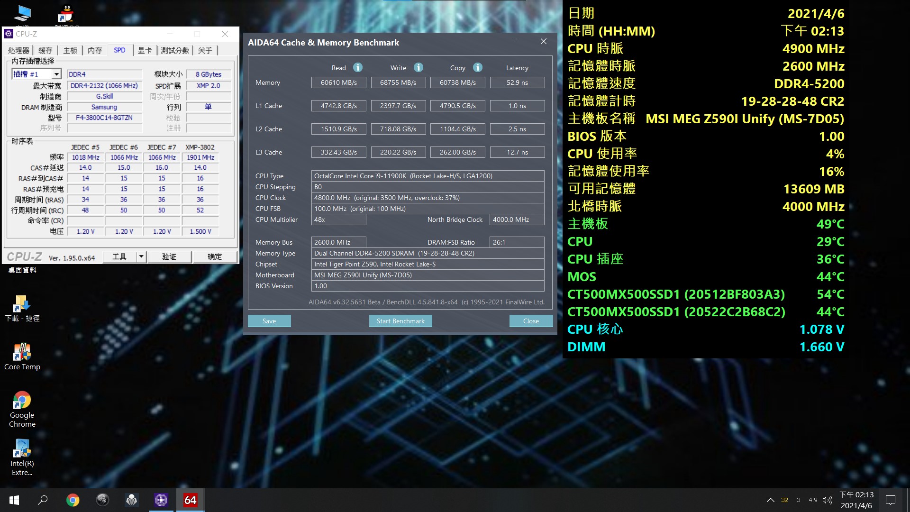Open the taskbar search icon
Viewport: 910px width, 512px height.
(x=43, y=500)
